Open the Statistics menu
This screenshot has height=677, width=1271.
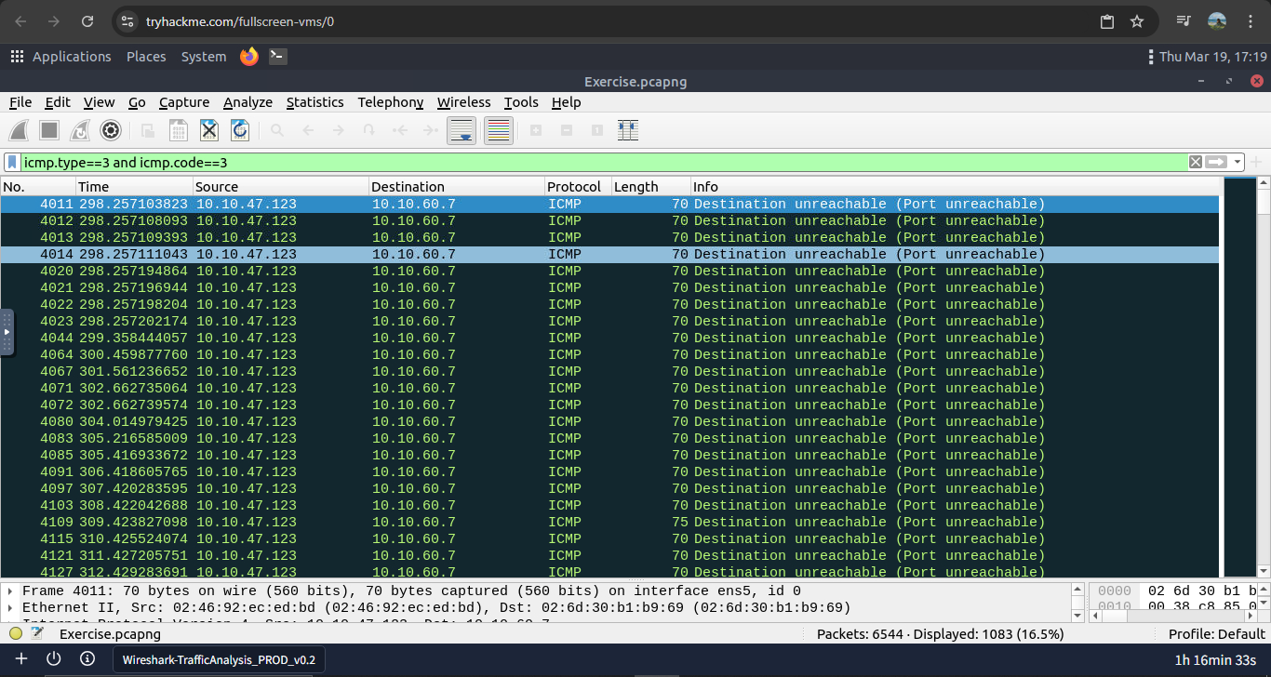click(x=314, y=102)
